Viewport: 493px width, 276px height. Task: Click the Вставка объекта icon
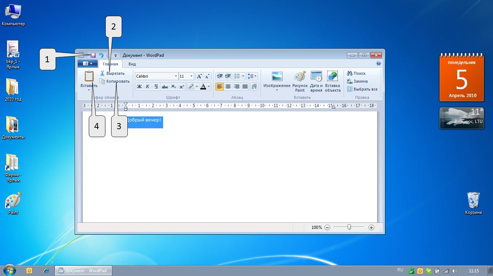332,82
